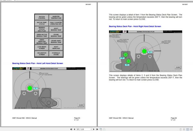Go to next view icon
Image resolution: width=193 pixels, height=131 pixels.
coord(104,129)
